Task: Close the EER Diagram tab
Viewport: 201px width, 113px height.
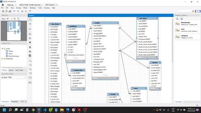Action: pyautogui.click(x=56, y=5)
